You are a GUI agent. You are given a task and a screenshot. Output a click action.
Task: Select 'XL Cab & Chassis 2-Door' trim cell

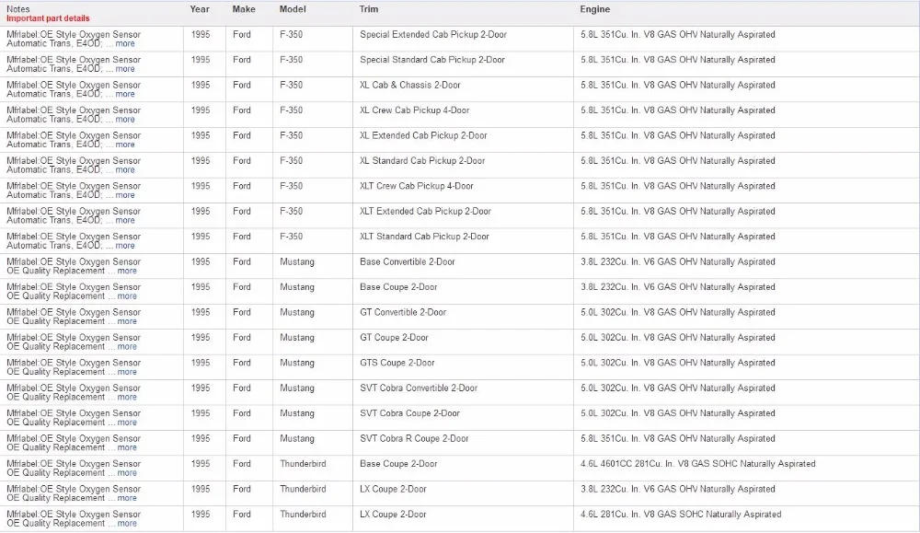[x=410, y=85]
